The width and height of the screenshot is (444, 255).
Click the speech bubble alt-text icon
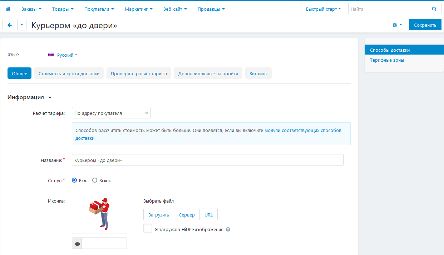pos(77,244)
